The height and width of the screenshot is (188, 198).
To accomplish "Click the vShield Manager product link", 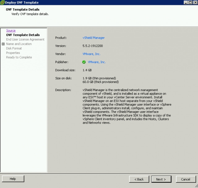I will (94, 38).
